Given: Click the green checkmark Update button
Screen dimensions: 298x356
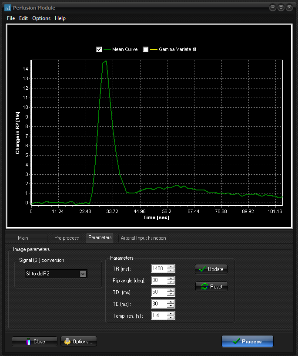Looking at the screenshot, I should tap(211, 269).
